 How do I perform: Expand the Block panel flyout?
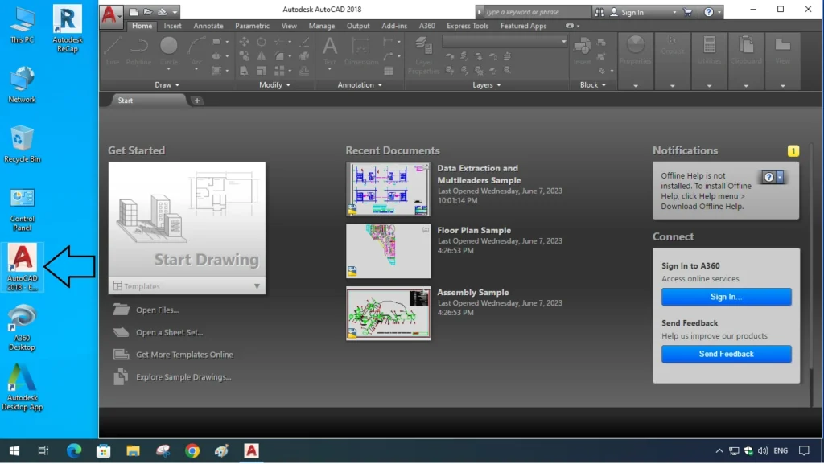(593, 85)
